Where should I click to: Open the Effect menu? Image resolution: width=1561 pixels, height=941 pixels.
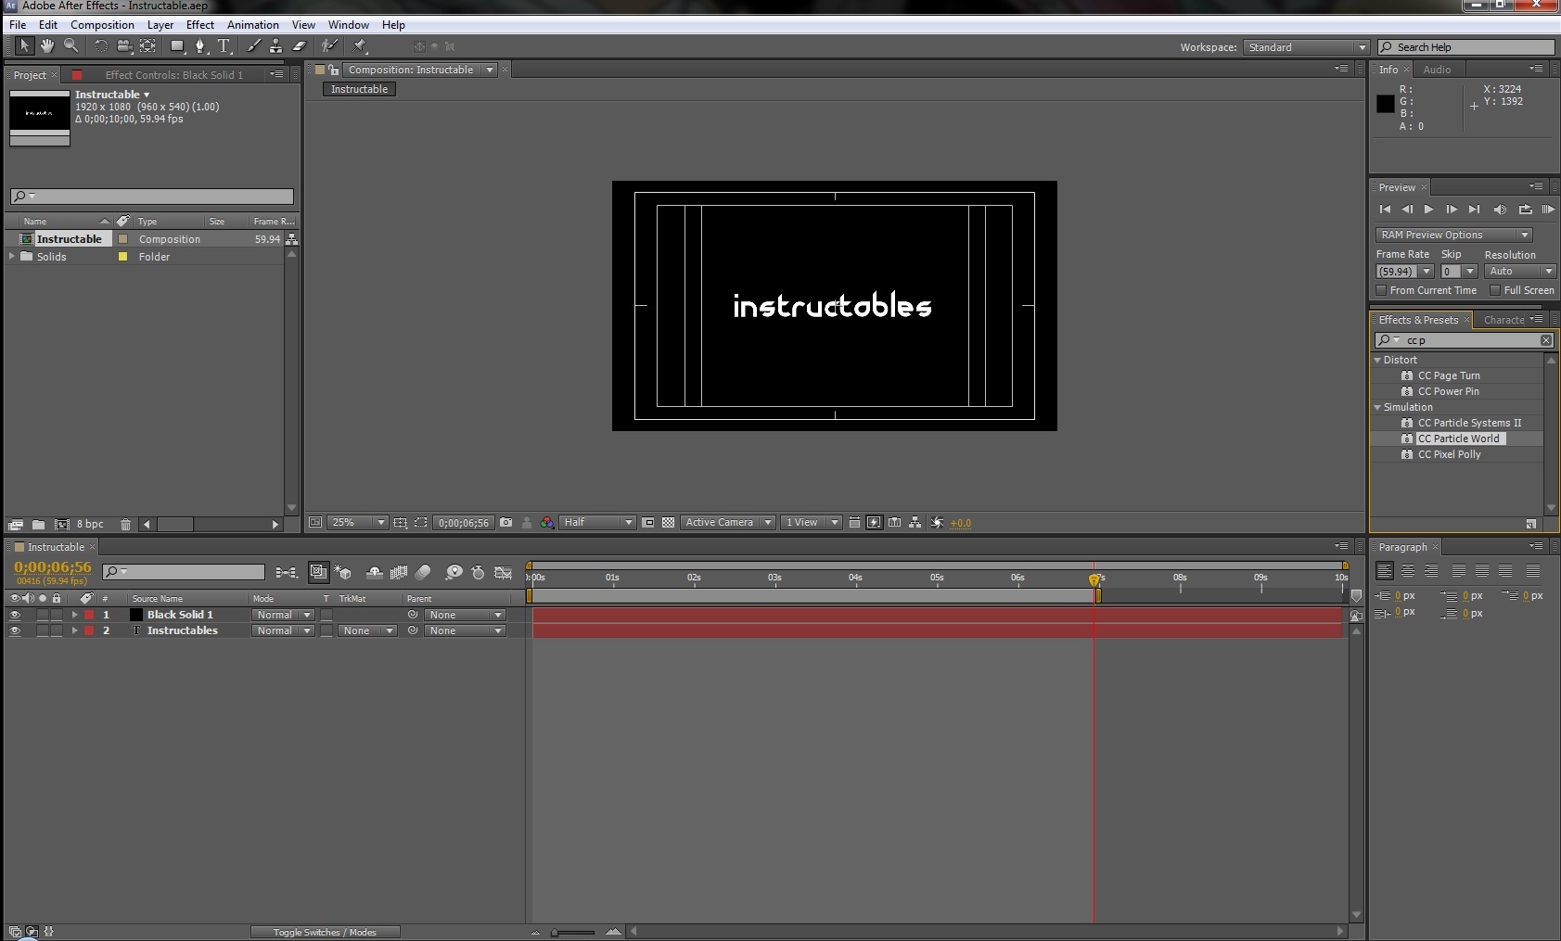pyautogui.click(x=200, y=25)
